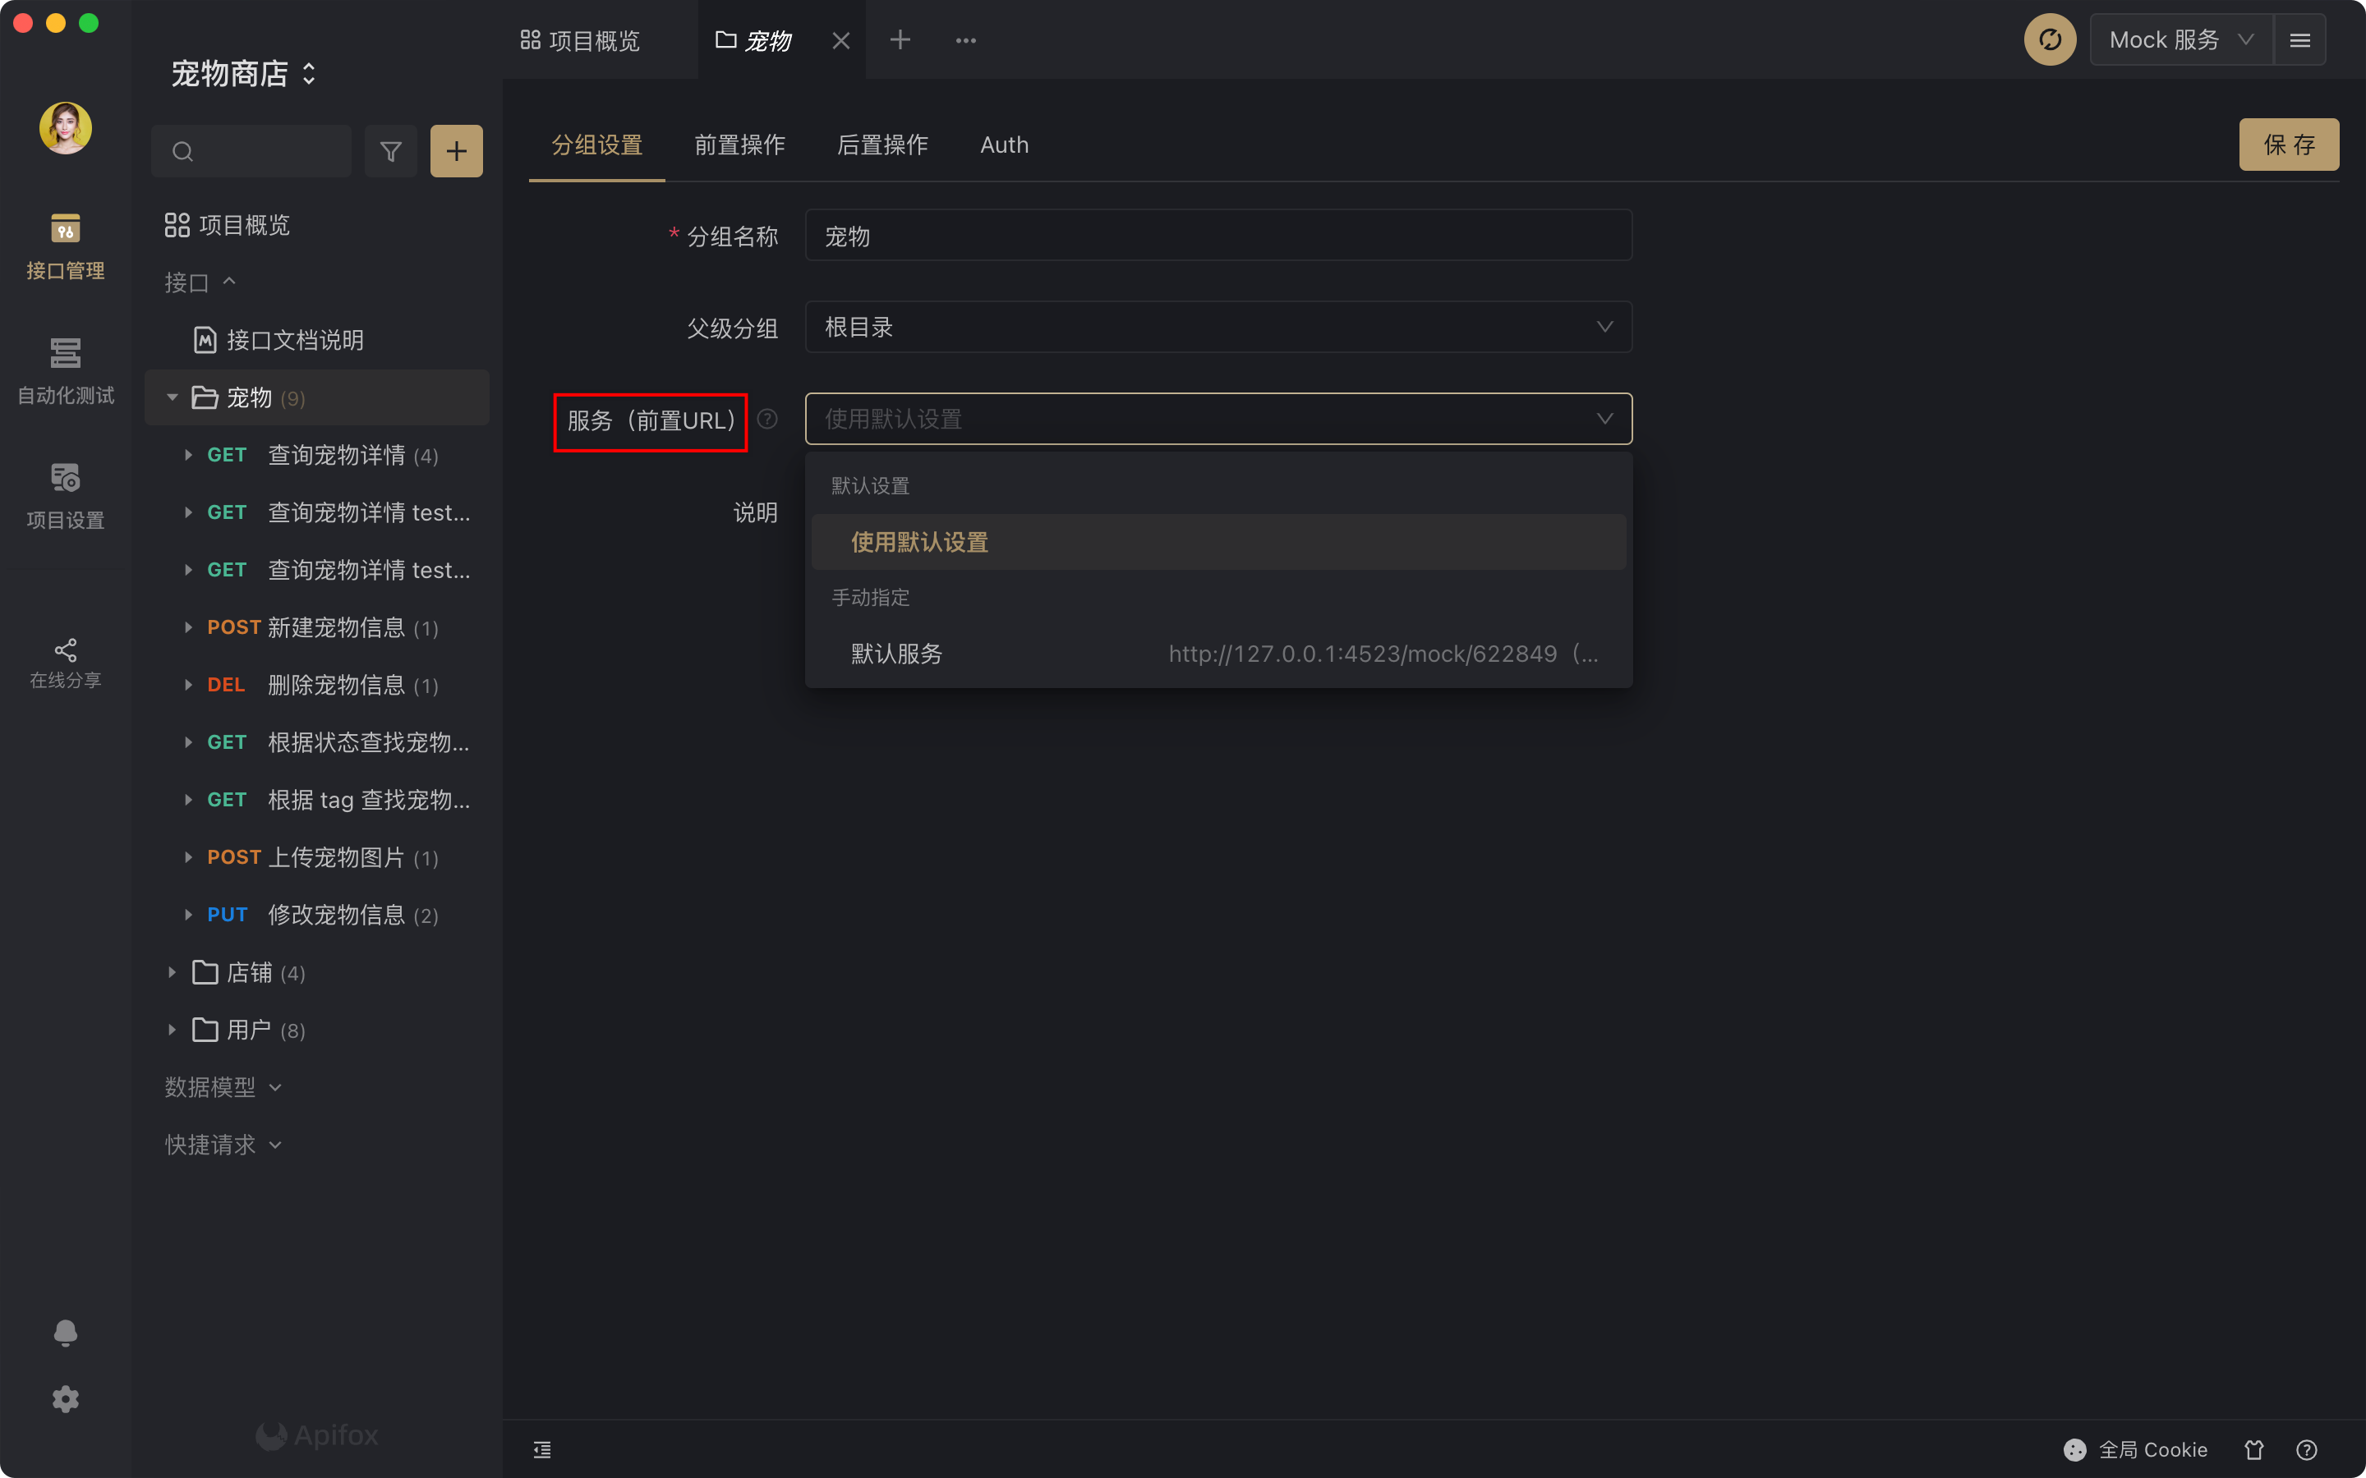Open the 父级分组 dropdown

click(1218, 328)
